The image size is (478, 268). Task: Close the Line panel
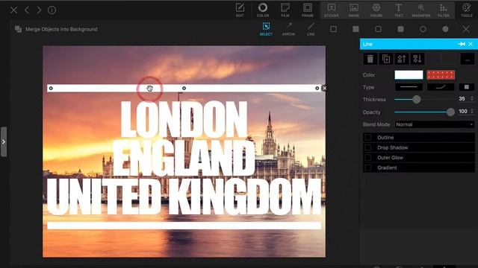tap(471, 44)
